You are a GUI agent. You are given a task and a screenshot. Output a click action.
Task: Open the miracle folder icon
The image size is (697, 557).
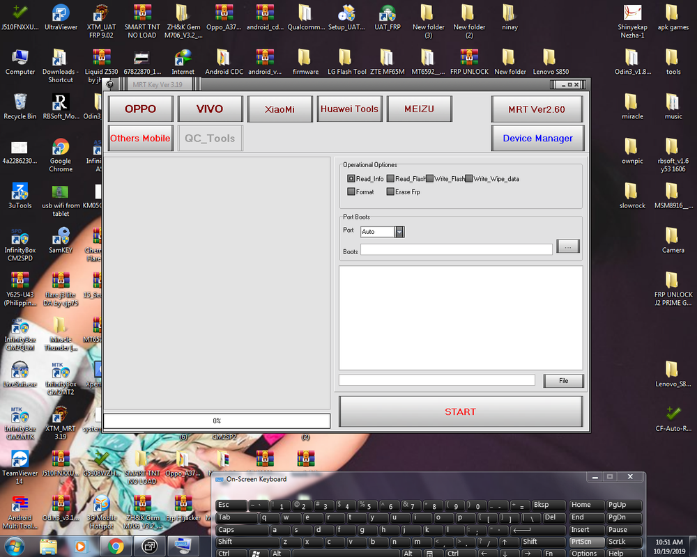(x=632, y=107)
